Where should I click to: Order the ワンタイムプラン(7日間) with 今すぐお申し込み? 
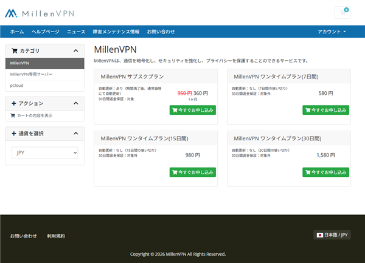tap(325, 110)
